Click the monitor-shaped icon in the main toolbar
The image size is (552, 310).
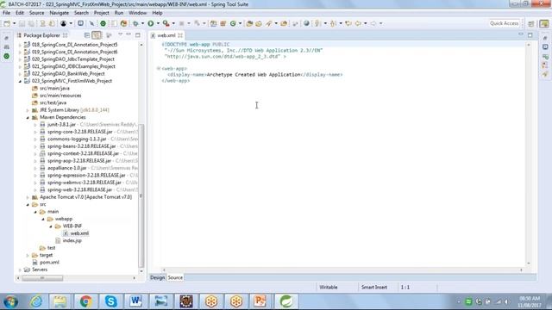80,23
